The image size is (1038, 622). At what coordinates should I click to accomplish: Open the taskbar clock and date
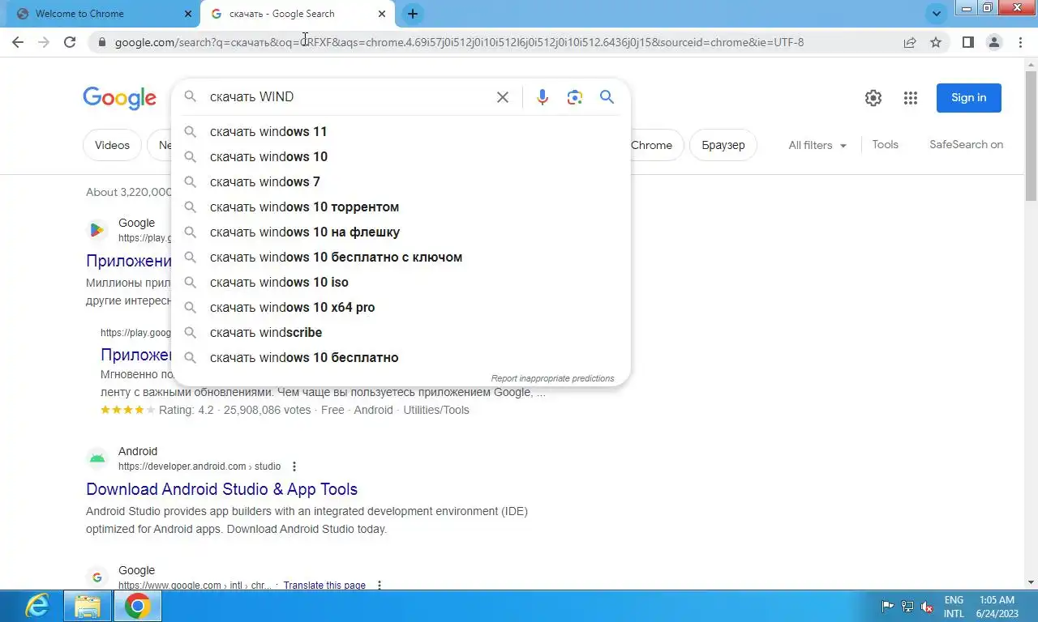996,607
